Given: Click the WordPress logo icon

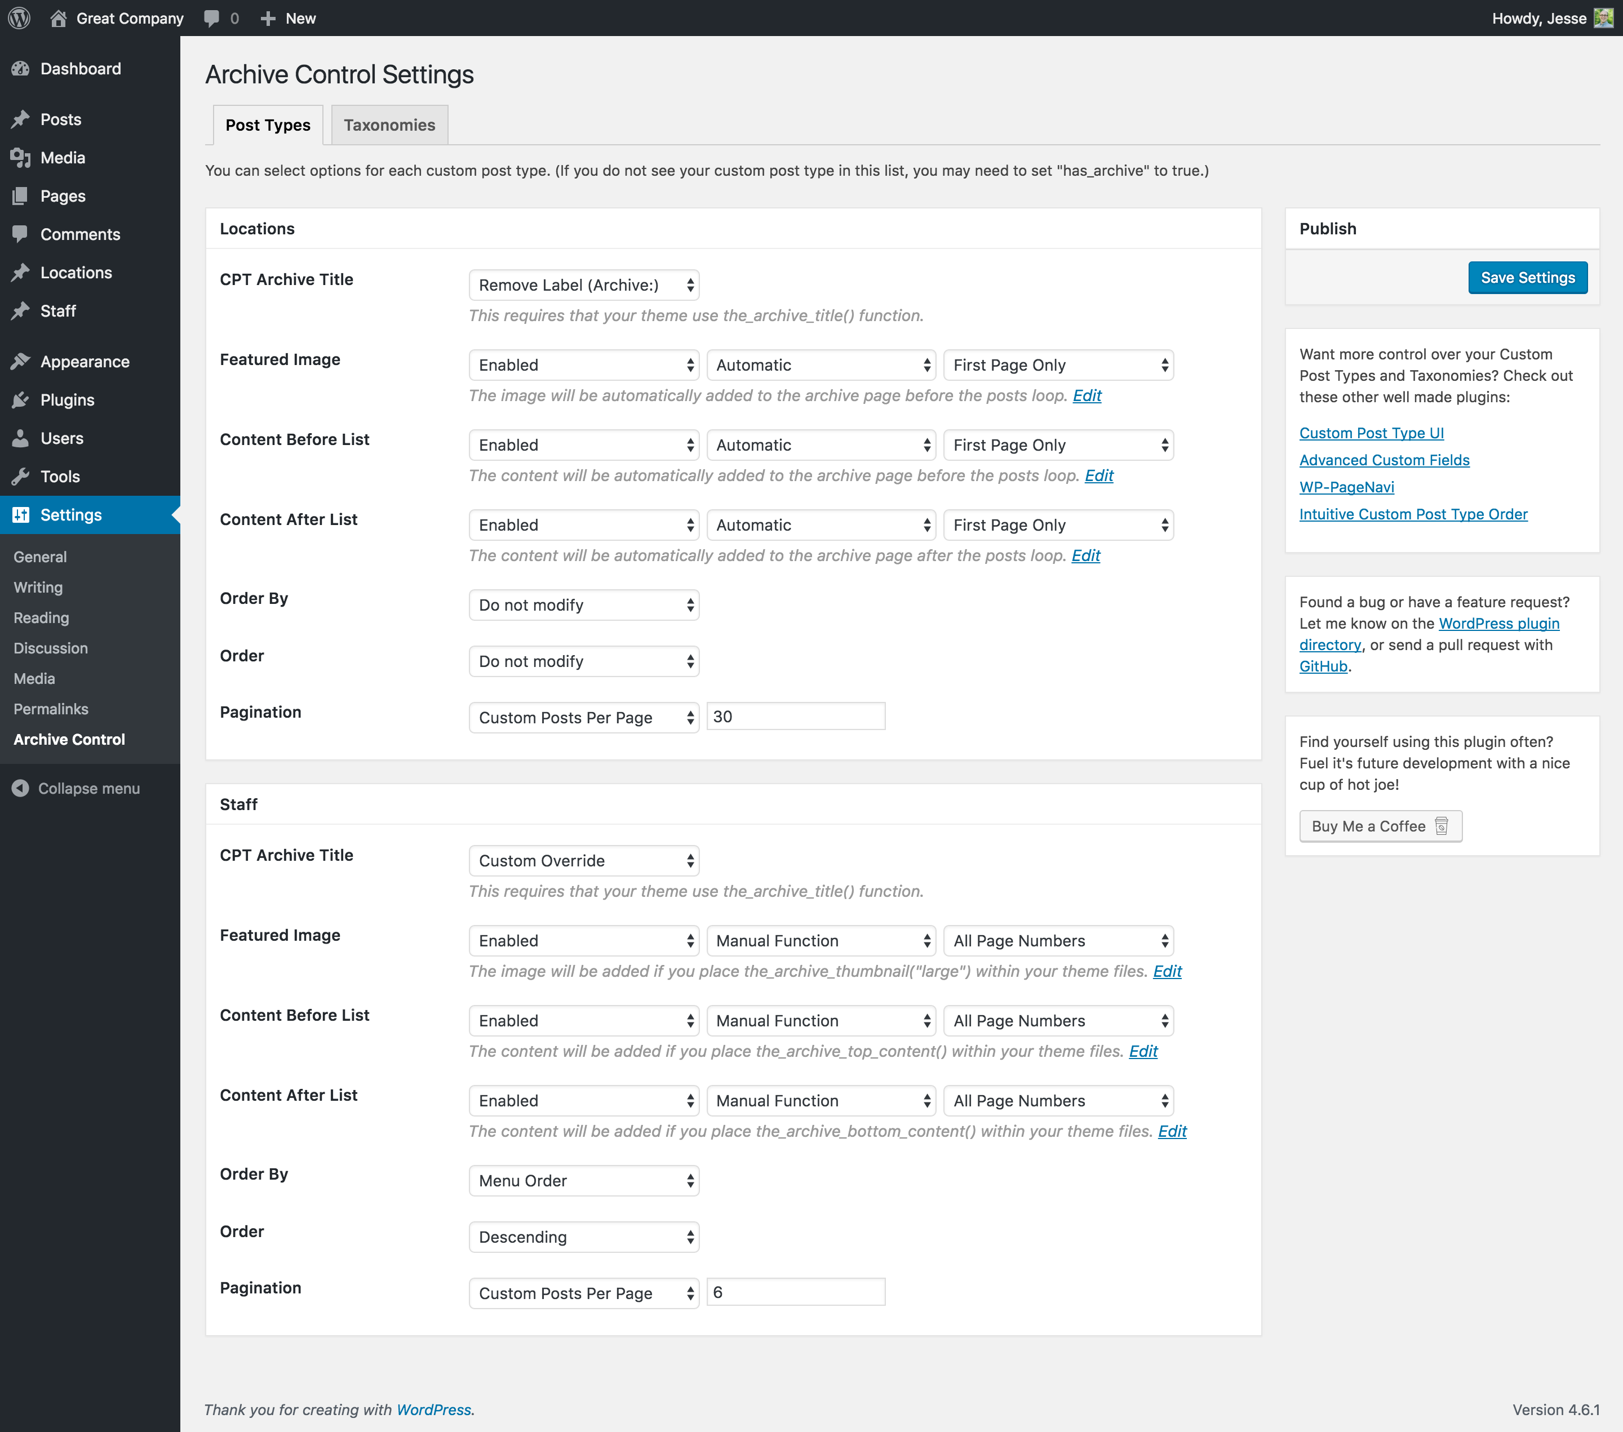Looking at the screenshot, I should click(x=19, y=18).
